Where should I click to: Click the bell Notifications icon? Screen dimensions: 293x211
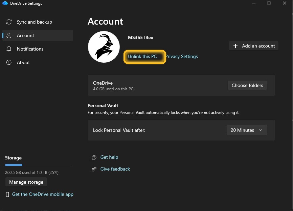9,49
